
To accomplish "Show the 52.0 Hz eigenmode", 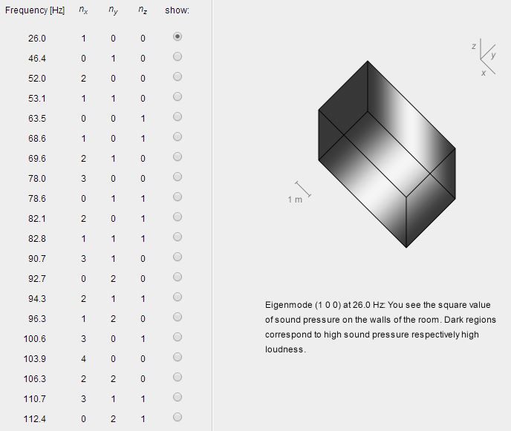I will (178, 77).
